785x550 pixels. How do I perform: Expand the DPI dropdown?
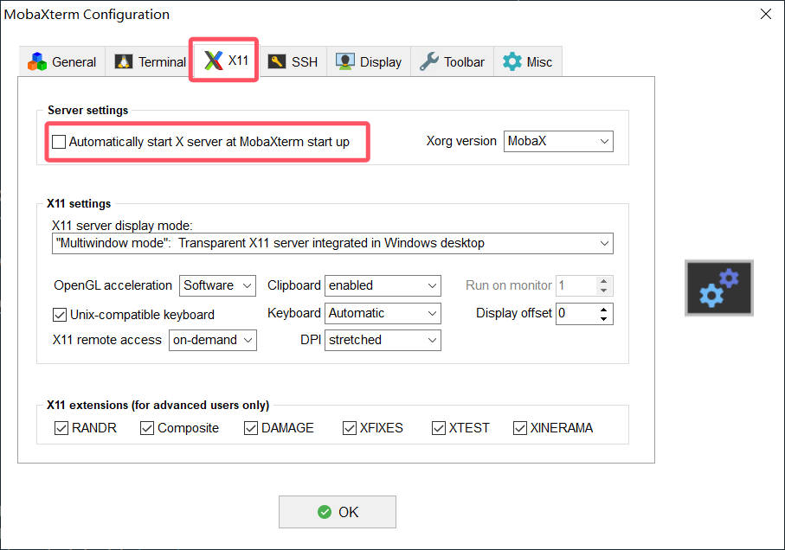383,340
